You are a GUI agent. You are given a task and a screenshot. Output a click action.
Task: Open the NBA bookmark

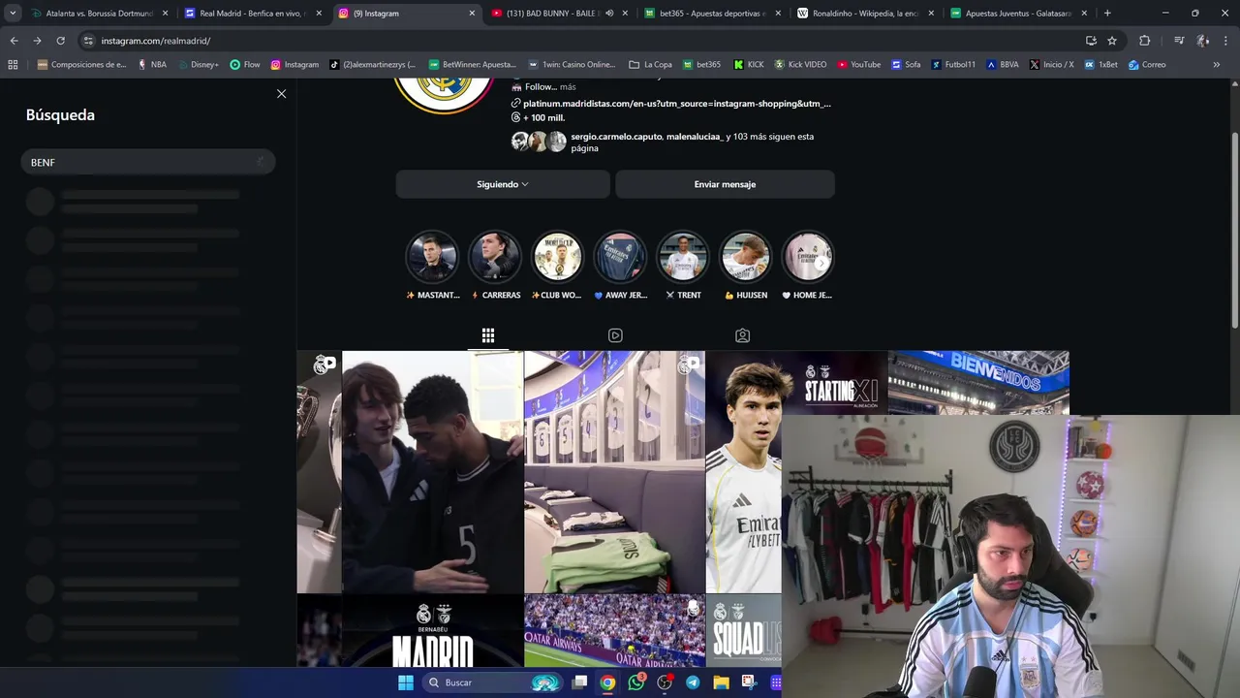(152, 65)
